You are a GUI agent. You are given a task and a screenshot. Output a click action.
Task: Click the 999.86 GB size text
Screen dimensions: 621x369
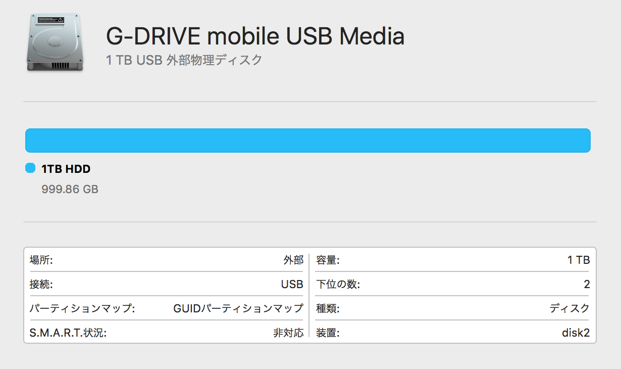pos(70,190)
